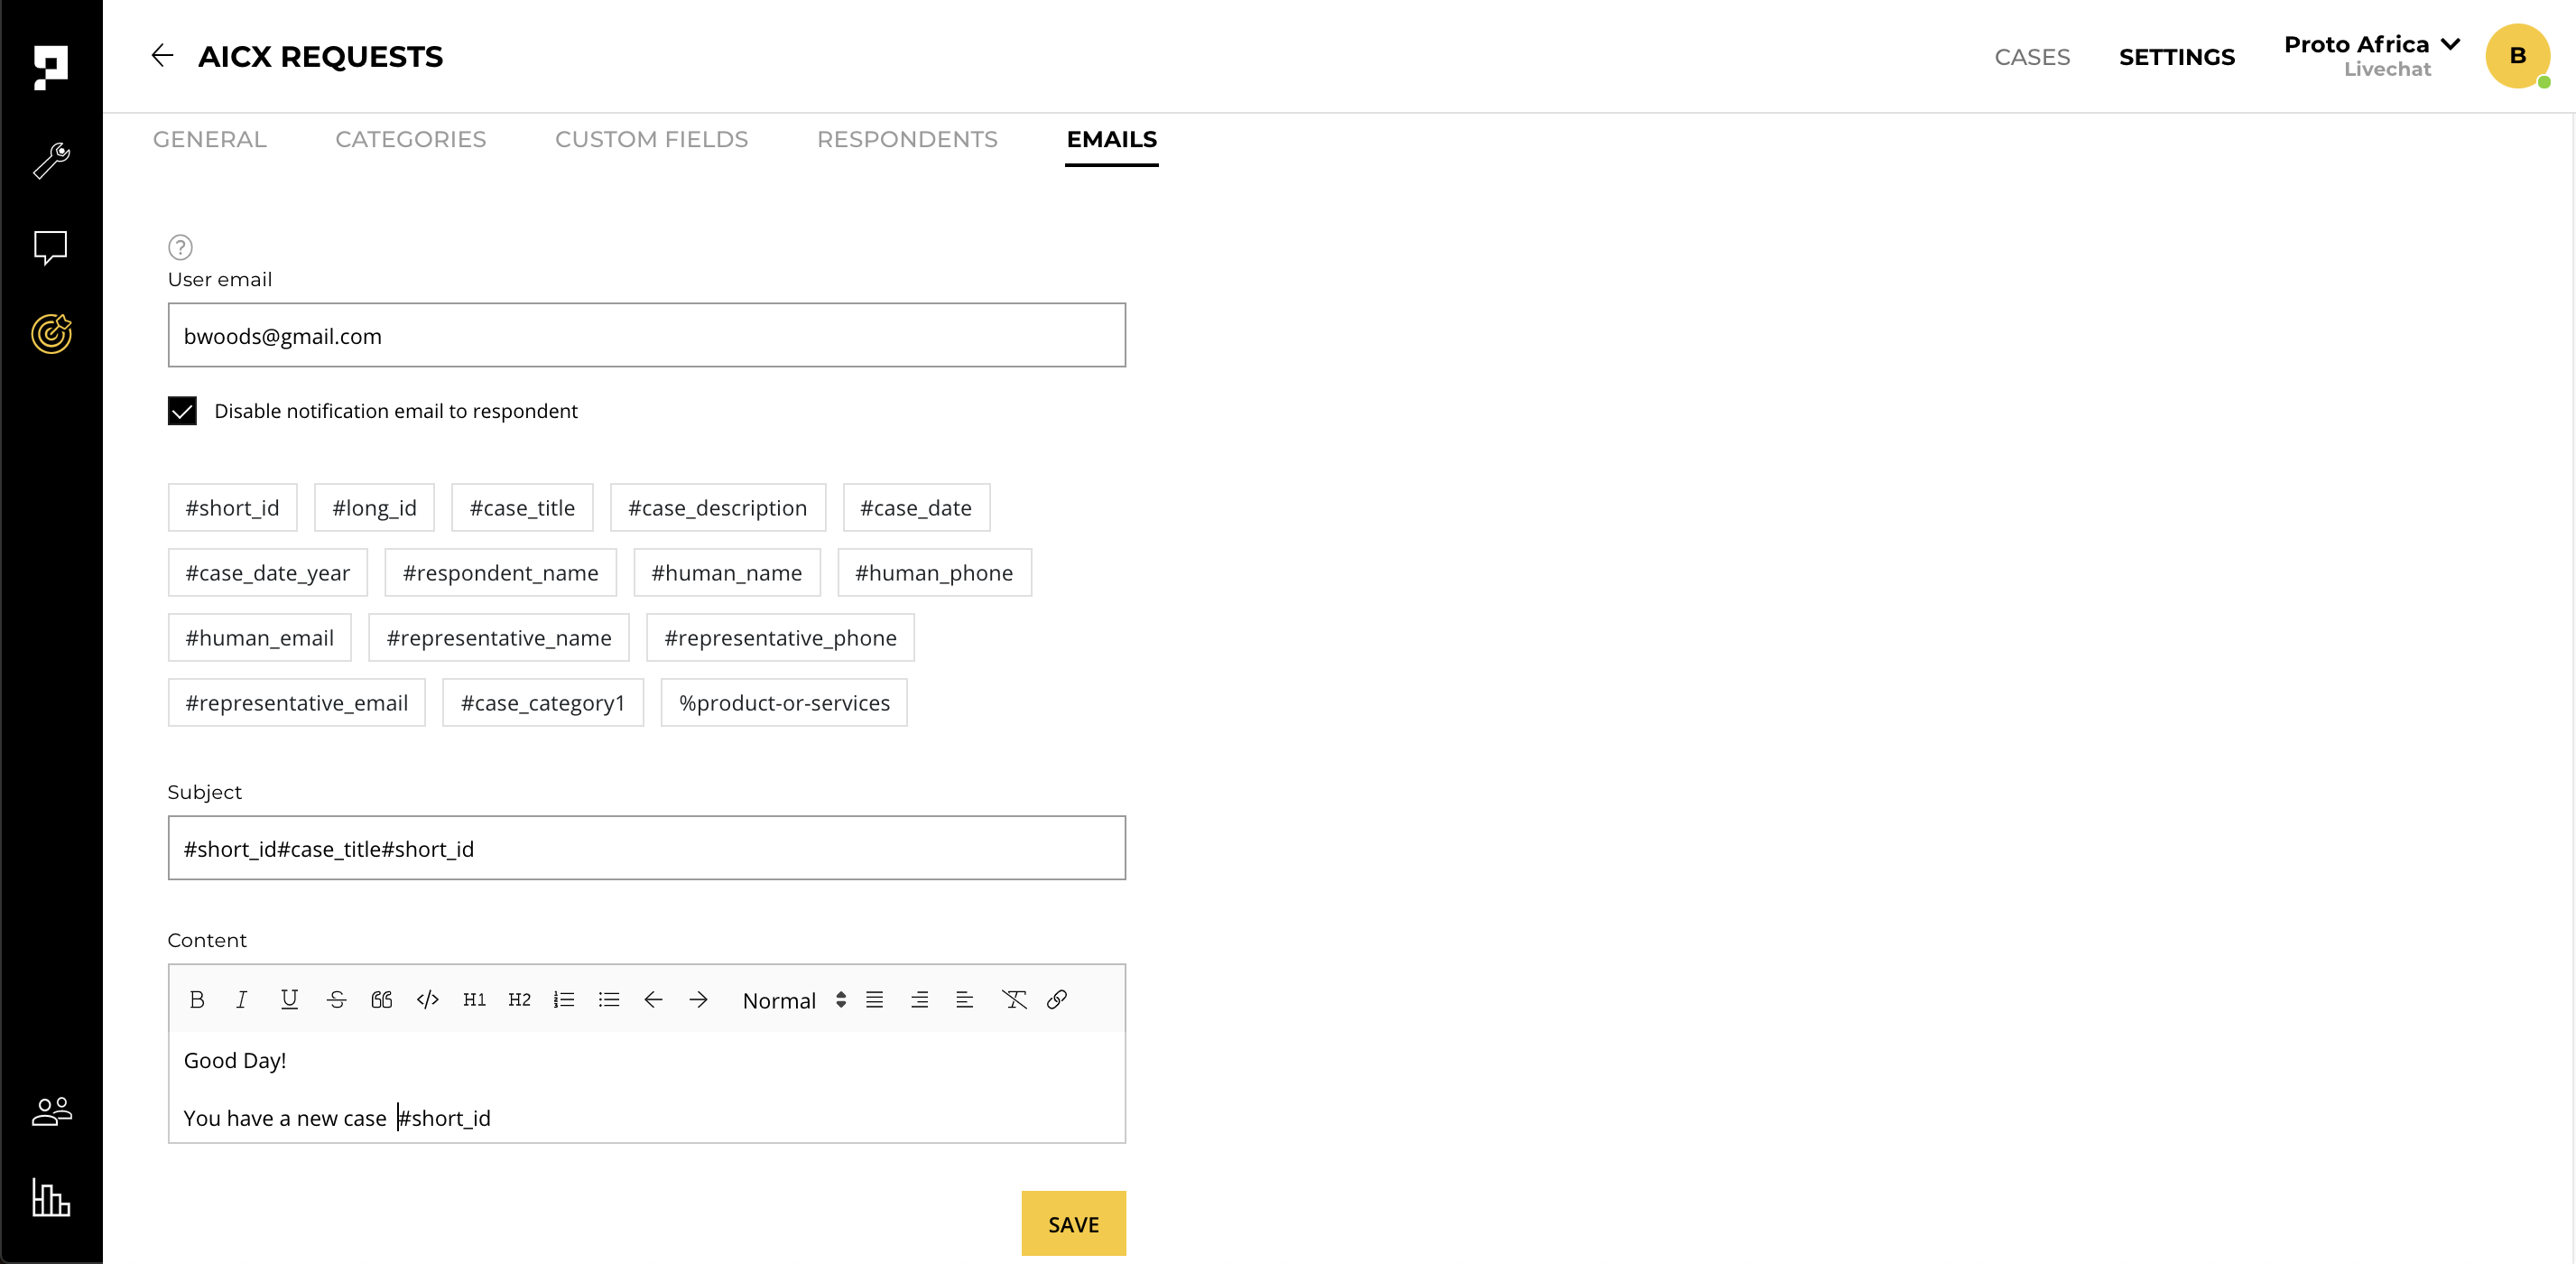This screenshot has width=2576, height=1264.
Task: Insert a hyperlink in content editor
Action: (x=1056, y=999)
